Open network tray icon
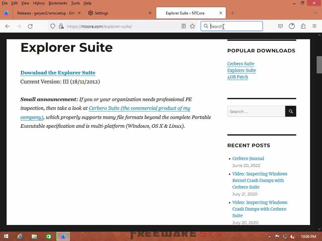 coord(285,237)
